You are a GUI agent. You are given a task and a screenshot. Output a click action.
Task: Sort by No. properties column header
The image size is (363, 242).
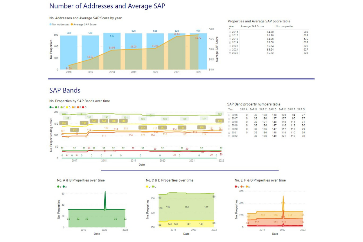(284, 26)
